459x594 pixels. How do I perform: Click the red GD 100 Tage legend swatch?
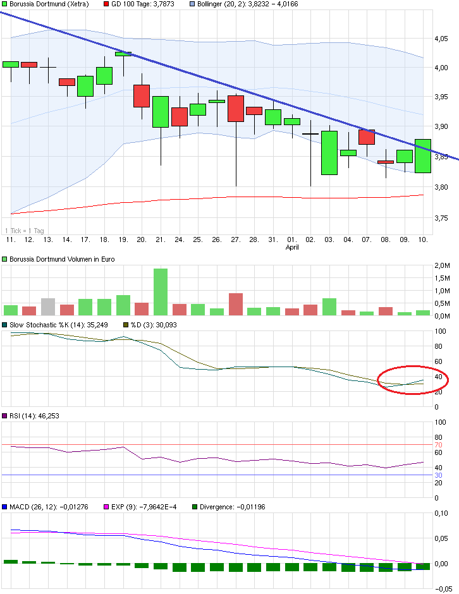click(x=106, y=4)
